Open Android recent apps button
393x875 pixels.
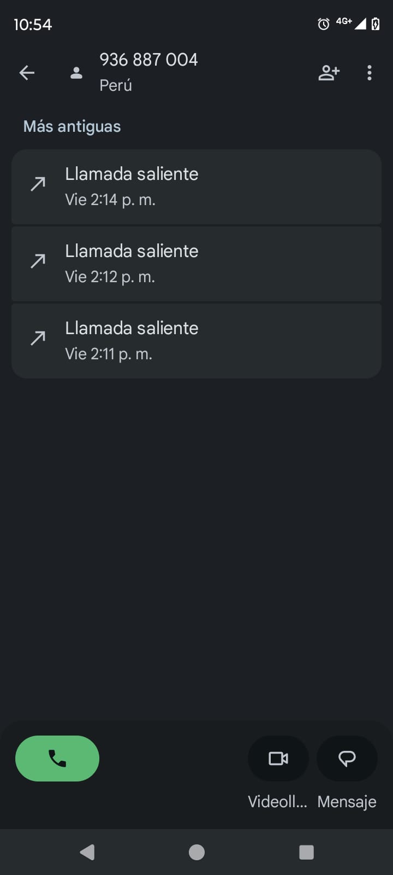[x=306, y=852]
